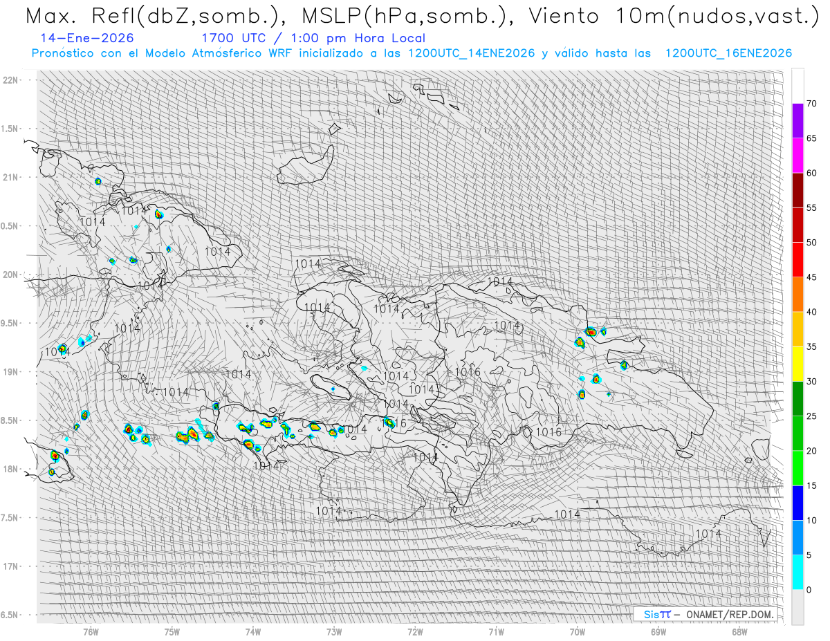
Task: Click the '60' value on color scale
Action: 811,173
